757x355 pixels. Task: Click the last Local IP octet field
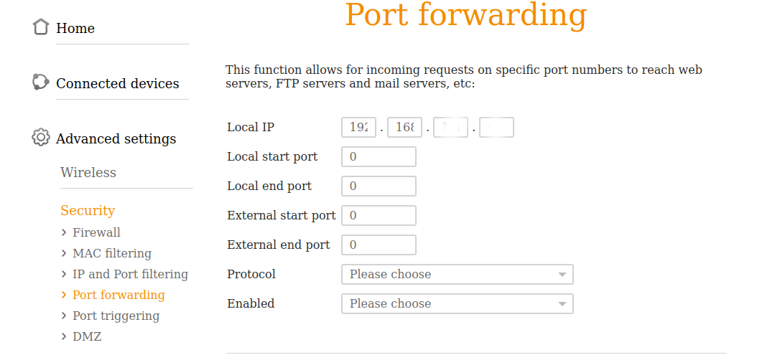(x=496, y=128)
